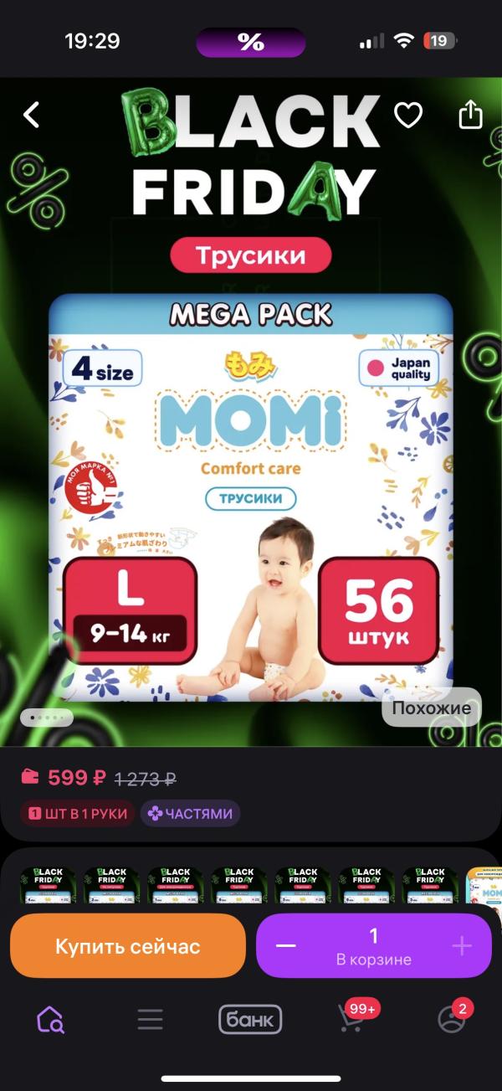
Task: Tap the wallet icon next to 599 ₽
Action: (x=30, y=777)
